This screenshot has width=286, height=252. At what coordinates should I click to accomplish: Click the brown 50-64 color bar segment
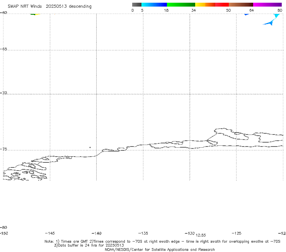(241, 5)
